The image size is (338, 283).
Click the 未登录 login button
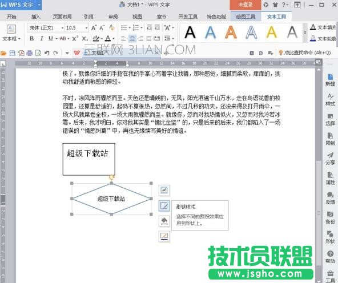point(246,5)
